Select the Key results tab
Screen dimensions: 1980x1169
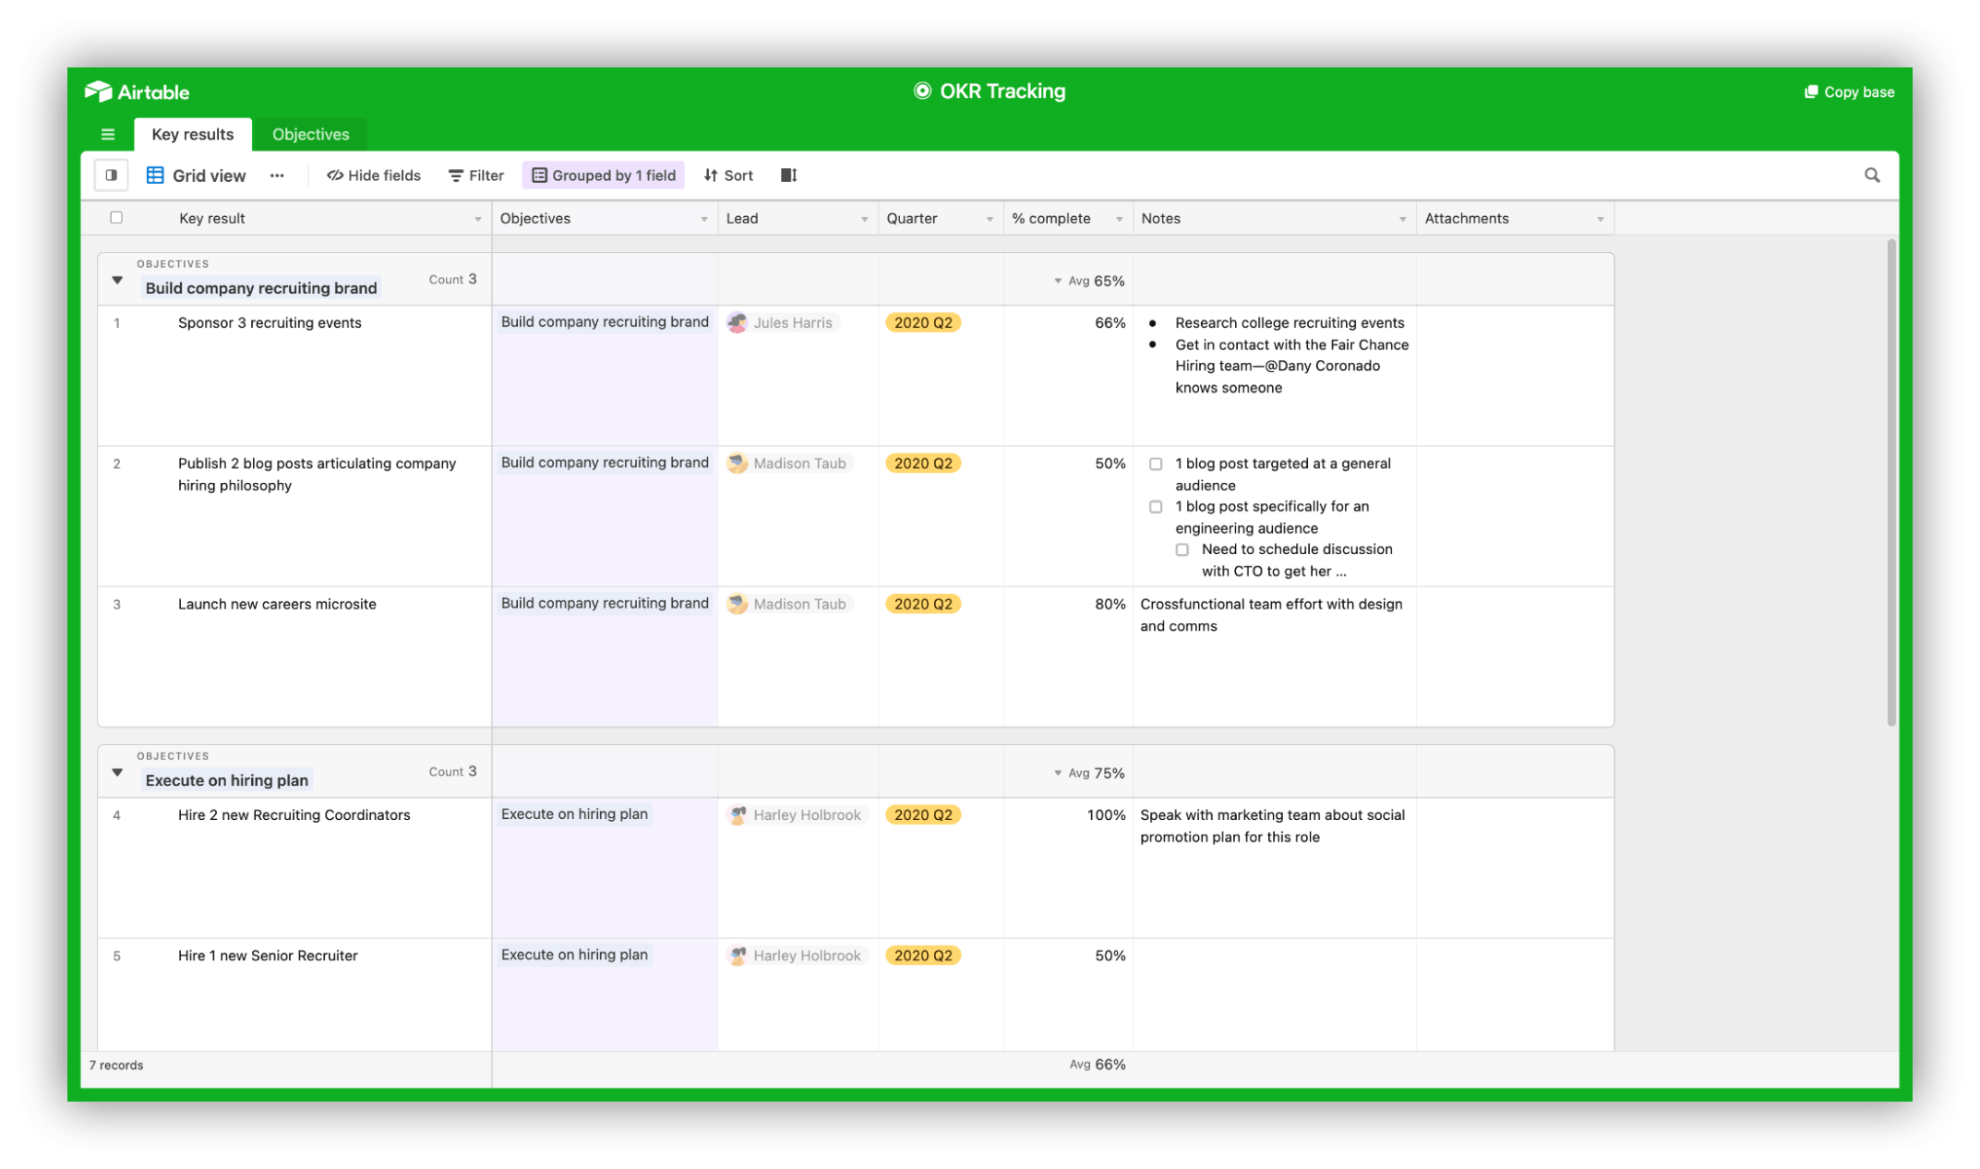[192, 134]
